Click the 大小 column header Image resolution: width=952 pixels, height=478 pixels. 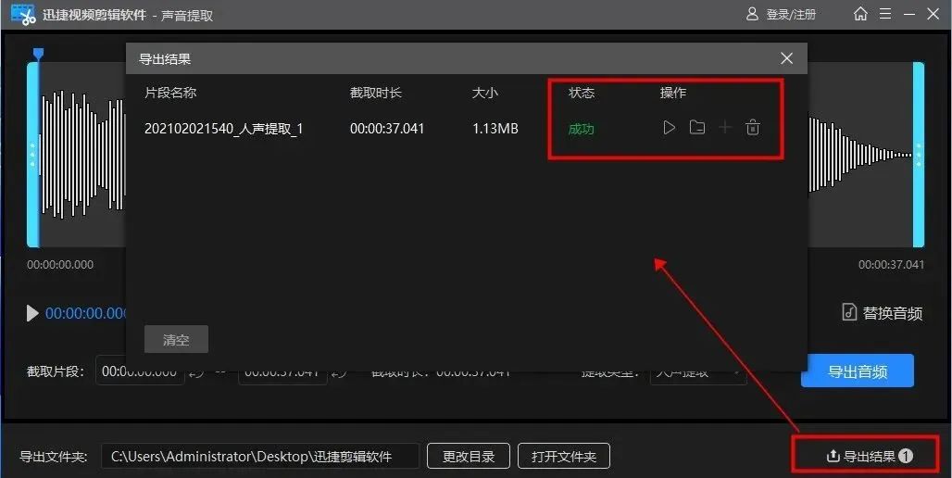click(485, 93)
